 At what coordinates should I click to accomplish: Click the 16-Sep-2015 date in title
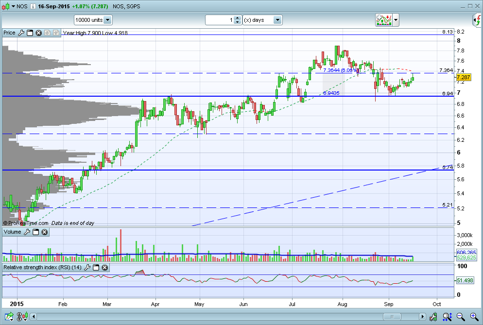pyautogui.click(x=54, y=6)
